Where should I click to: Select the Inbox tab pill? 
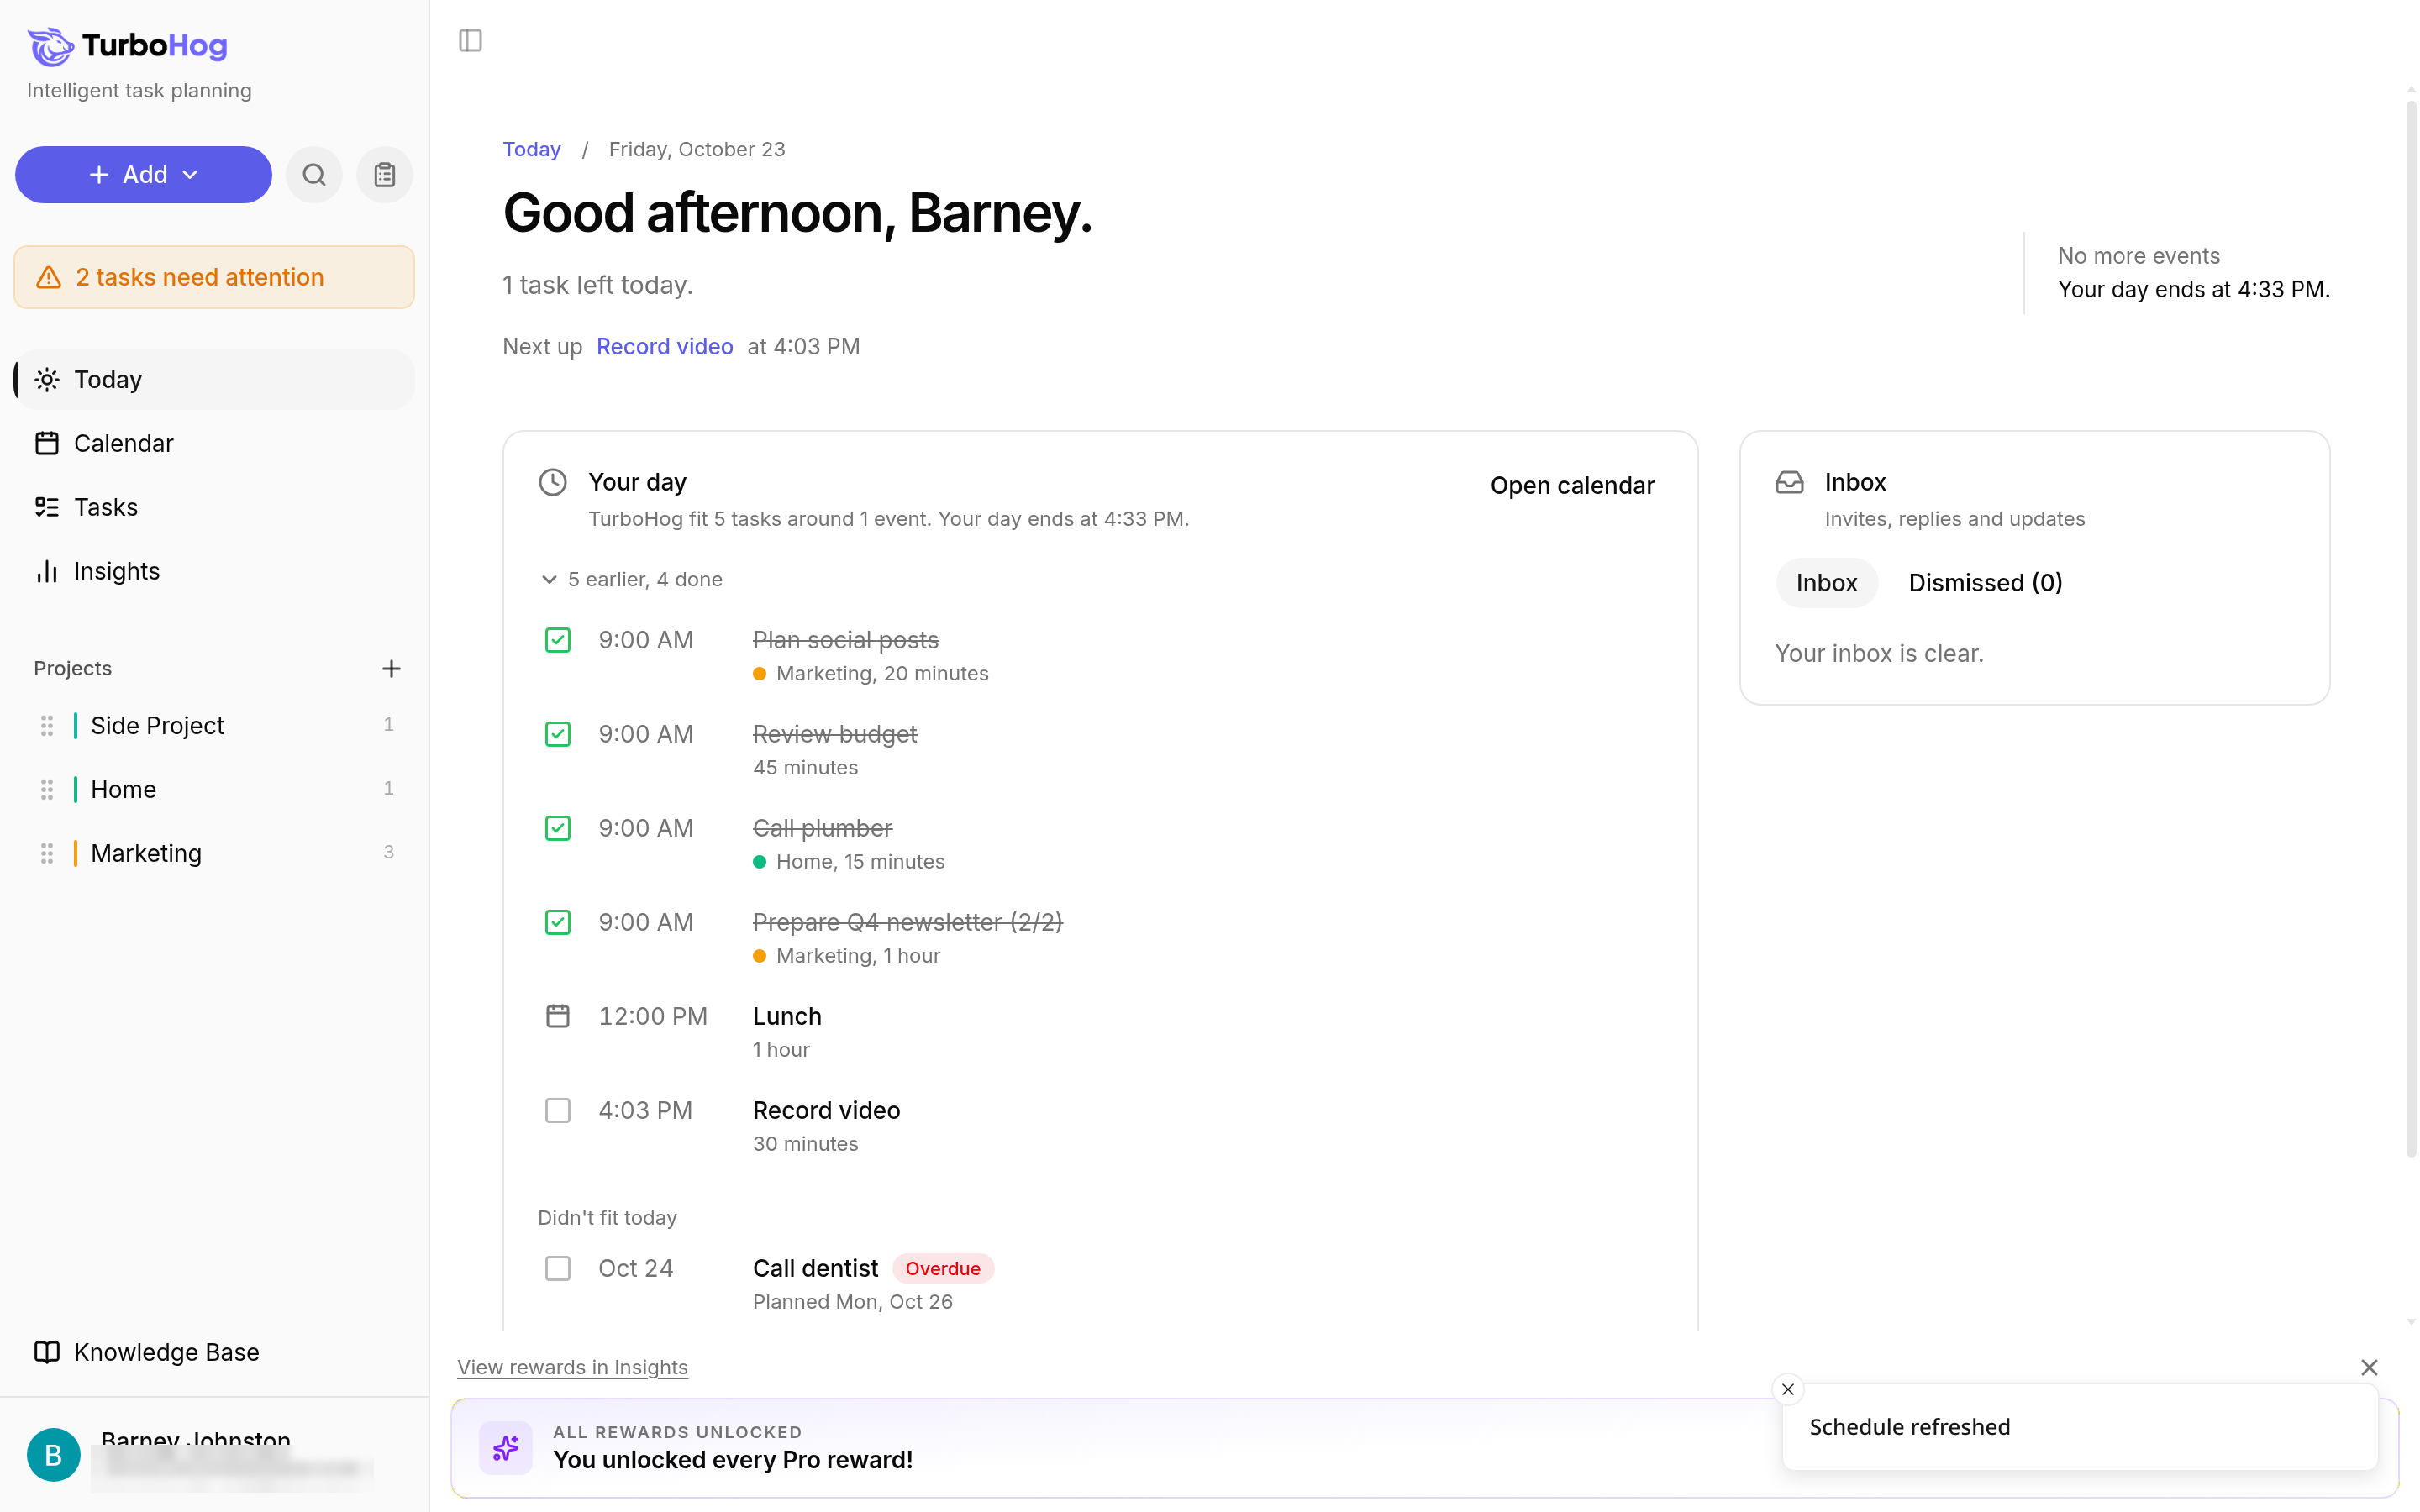click(x=1826, y=583)
